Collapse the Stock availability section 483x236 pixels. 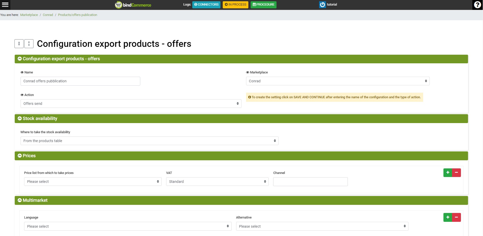(20, 119)
